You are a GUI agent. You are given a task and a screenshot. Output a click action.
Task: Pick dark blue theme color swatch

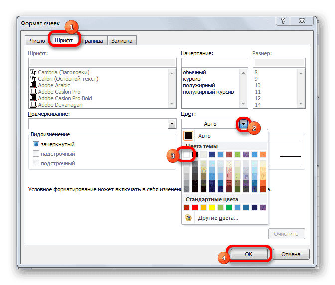pyautogui.click(x=212, y=154)
